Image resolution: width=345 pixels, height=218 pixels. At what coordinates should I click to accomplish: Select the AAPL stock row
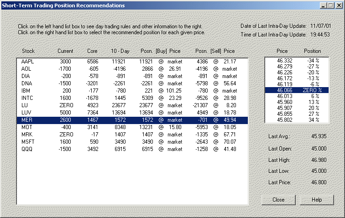[x=132, y=62]
